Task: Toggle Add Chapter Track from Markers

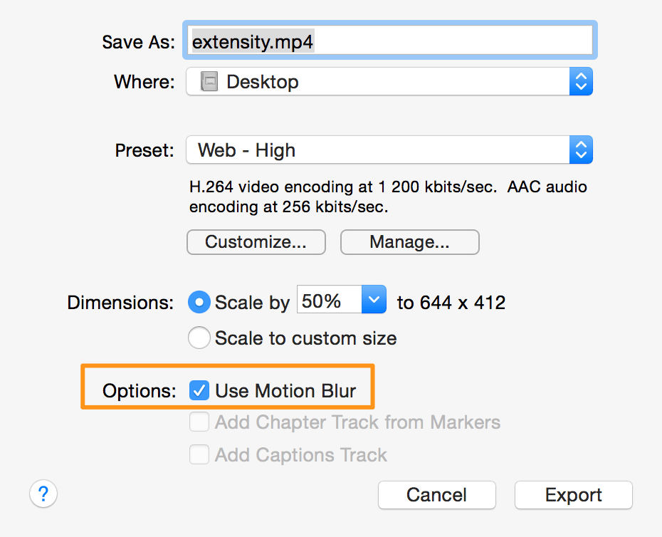Action: [x=199, y=422]
